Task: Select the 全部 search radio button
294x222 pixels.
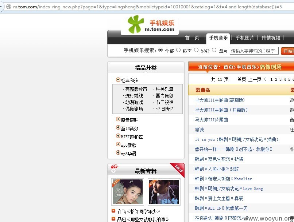Action: [160, 50]
